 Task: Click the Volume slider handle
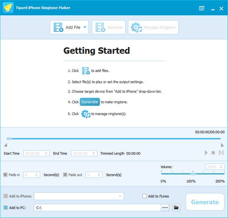click(x=193, y=174)
